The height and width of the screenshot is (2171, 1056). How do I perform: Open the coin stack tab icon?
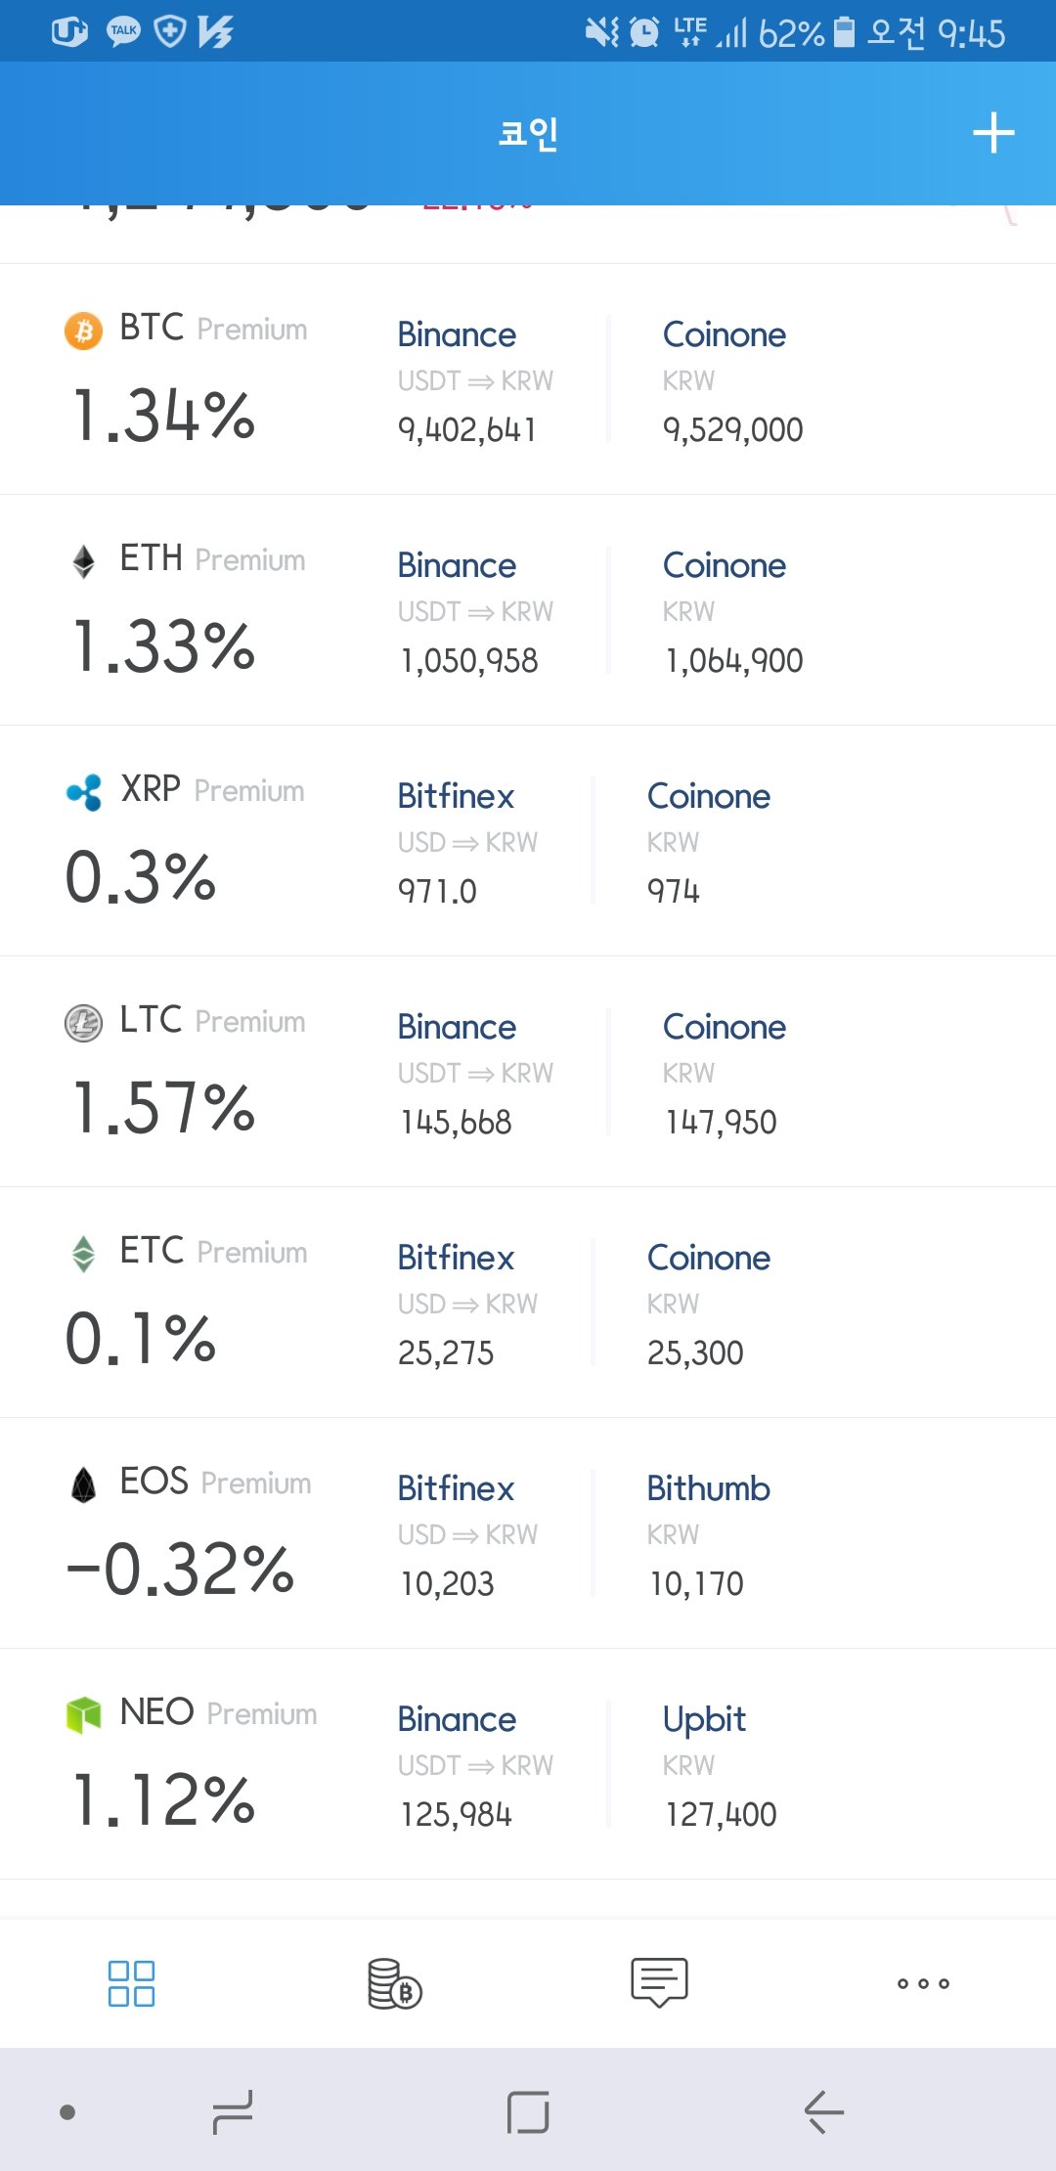coord(394,1983)
